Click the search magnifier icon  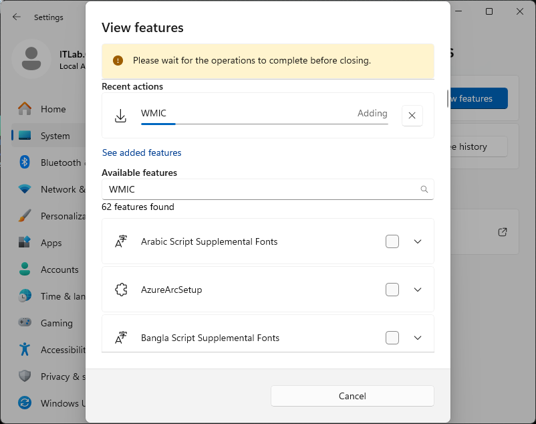424,189
